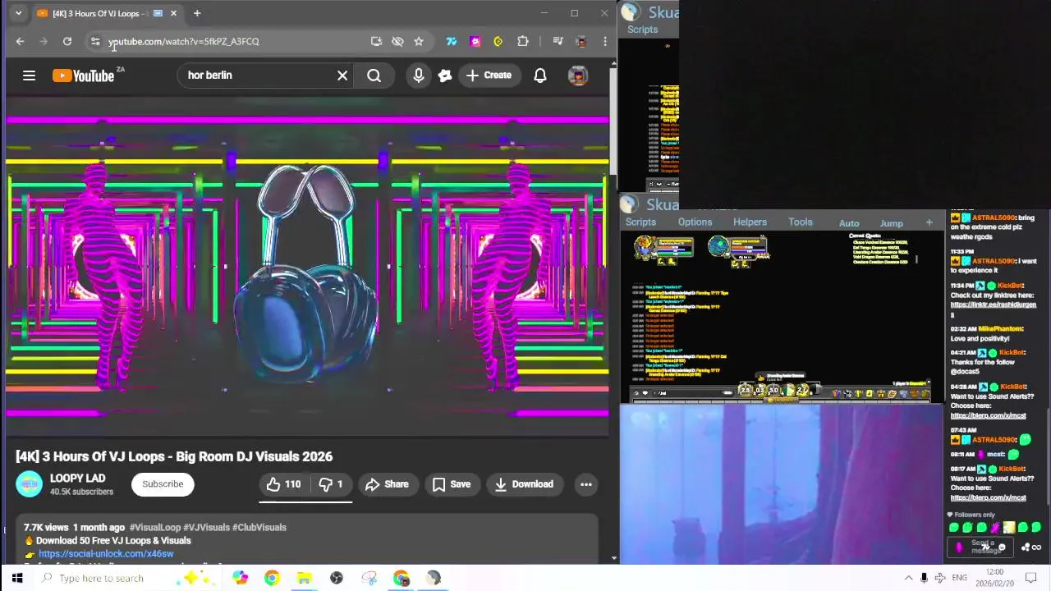
Task: Go to the YouTube home logo
Action: click(84, 76)
